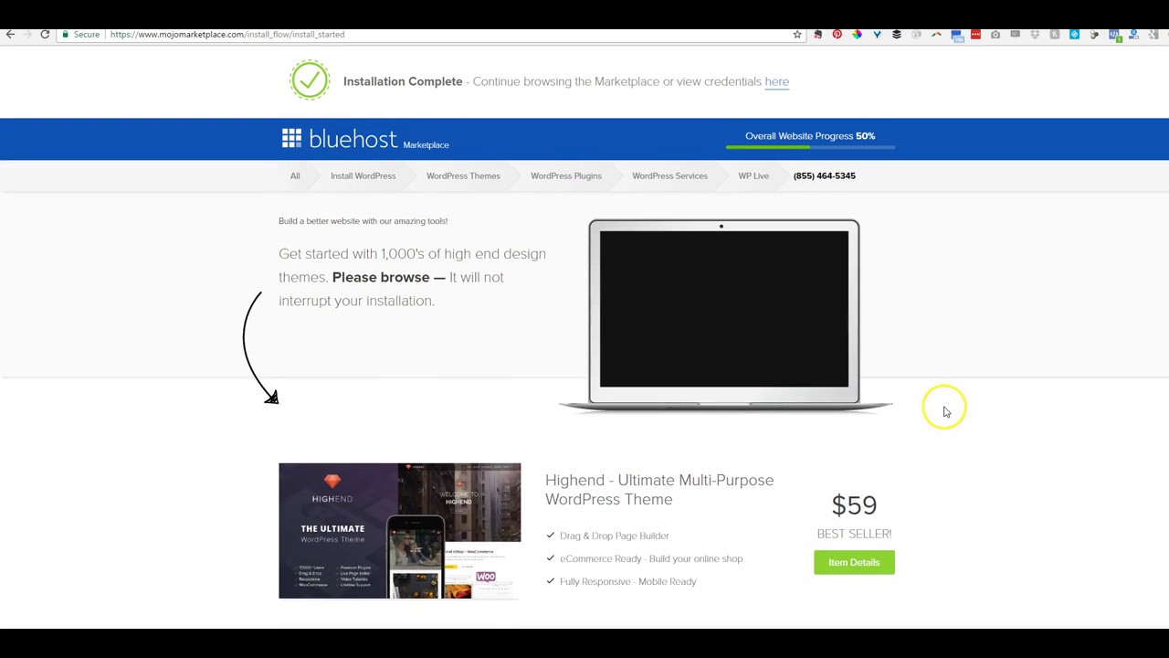This screenshot has height=658, width=1169.
Task: Reload the page with refresh icon
Action: click(45, 35)
